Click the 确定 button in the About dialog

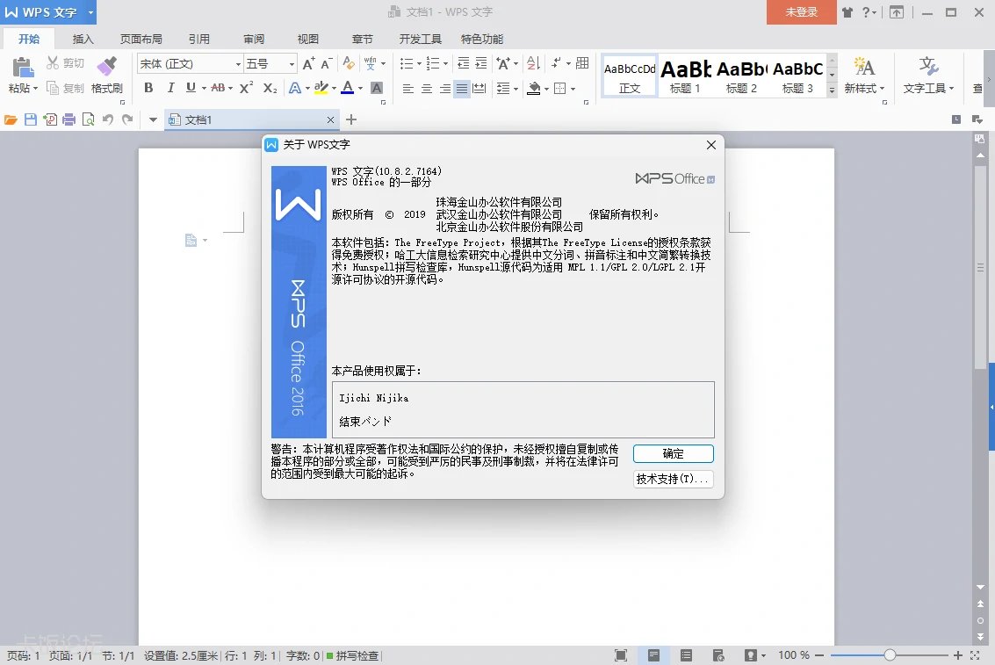click(673, 453)
